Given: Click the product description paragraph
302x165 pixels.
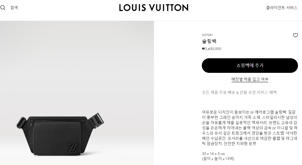Looking at the screenshot, I should tap(250, 128).
